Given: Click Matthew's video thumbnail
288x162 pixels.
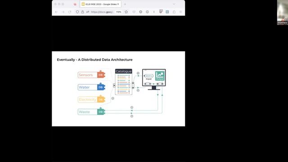Looking at the screenshot, I should click(x=283, y=12).
